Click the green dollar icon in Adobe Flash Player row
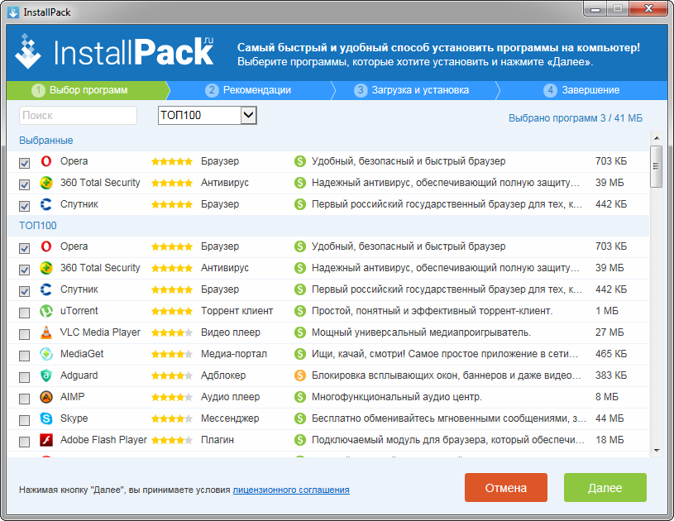The height and width of the screenshot is (521, 674). [300, 440]
